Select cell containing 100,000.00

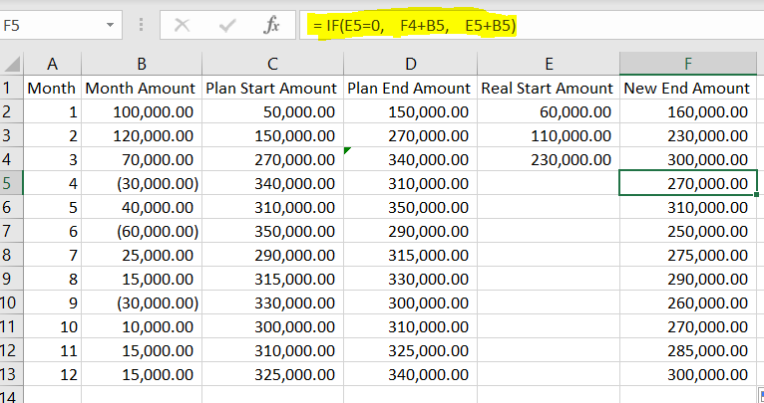[142, 111]
